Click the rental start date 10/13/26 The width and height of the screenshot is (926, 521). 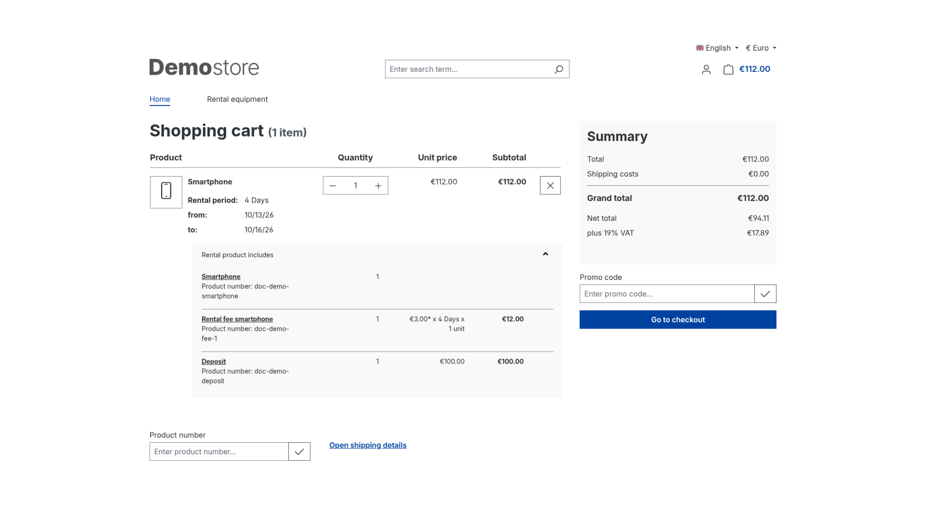[259, 215]
